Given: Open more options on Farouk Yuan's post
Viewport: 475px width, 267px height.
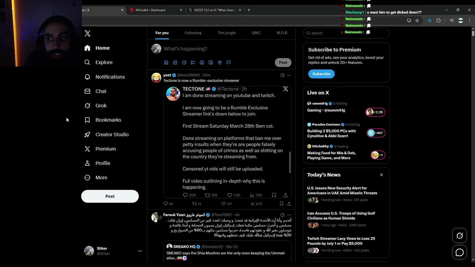Looking at the screenshot, I should pos(289,215).
